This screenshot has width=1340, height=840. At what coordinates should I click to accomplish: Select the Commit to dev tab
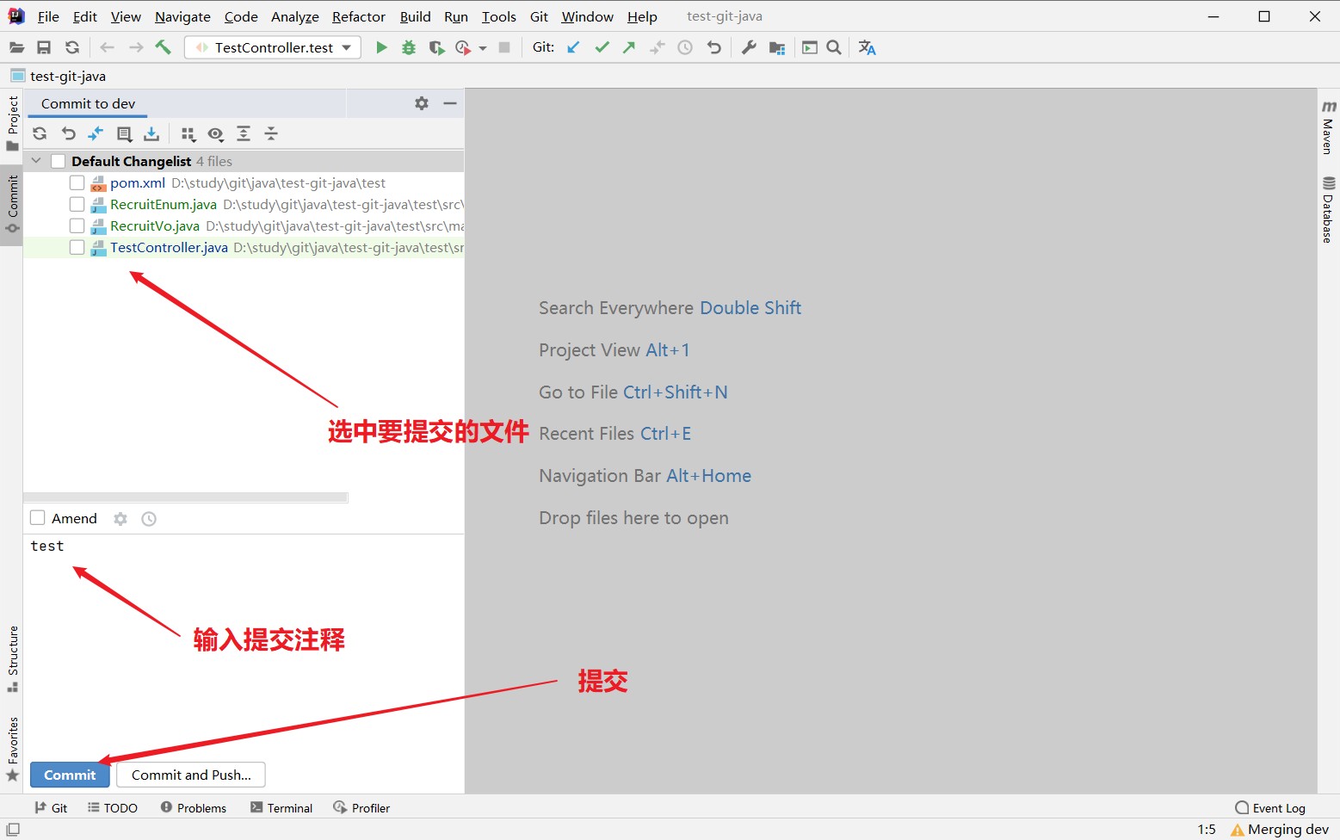(88, 103)
